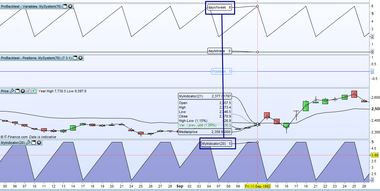Viewport: 380px width, 191px height.
Task: Maximize the ProBacktest Variables panel
Action: point(65,7)
